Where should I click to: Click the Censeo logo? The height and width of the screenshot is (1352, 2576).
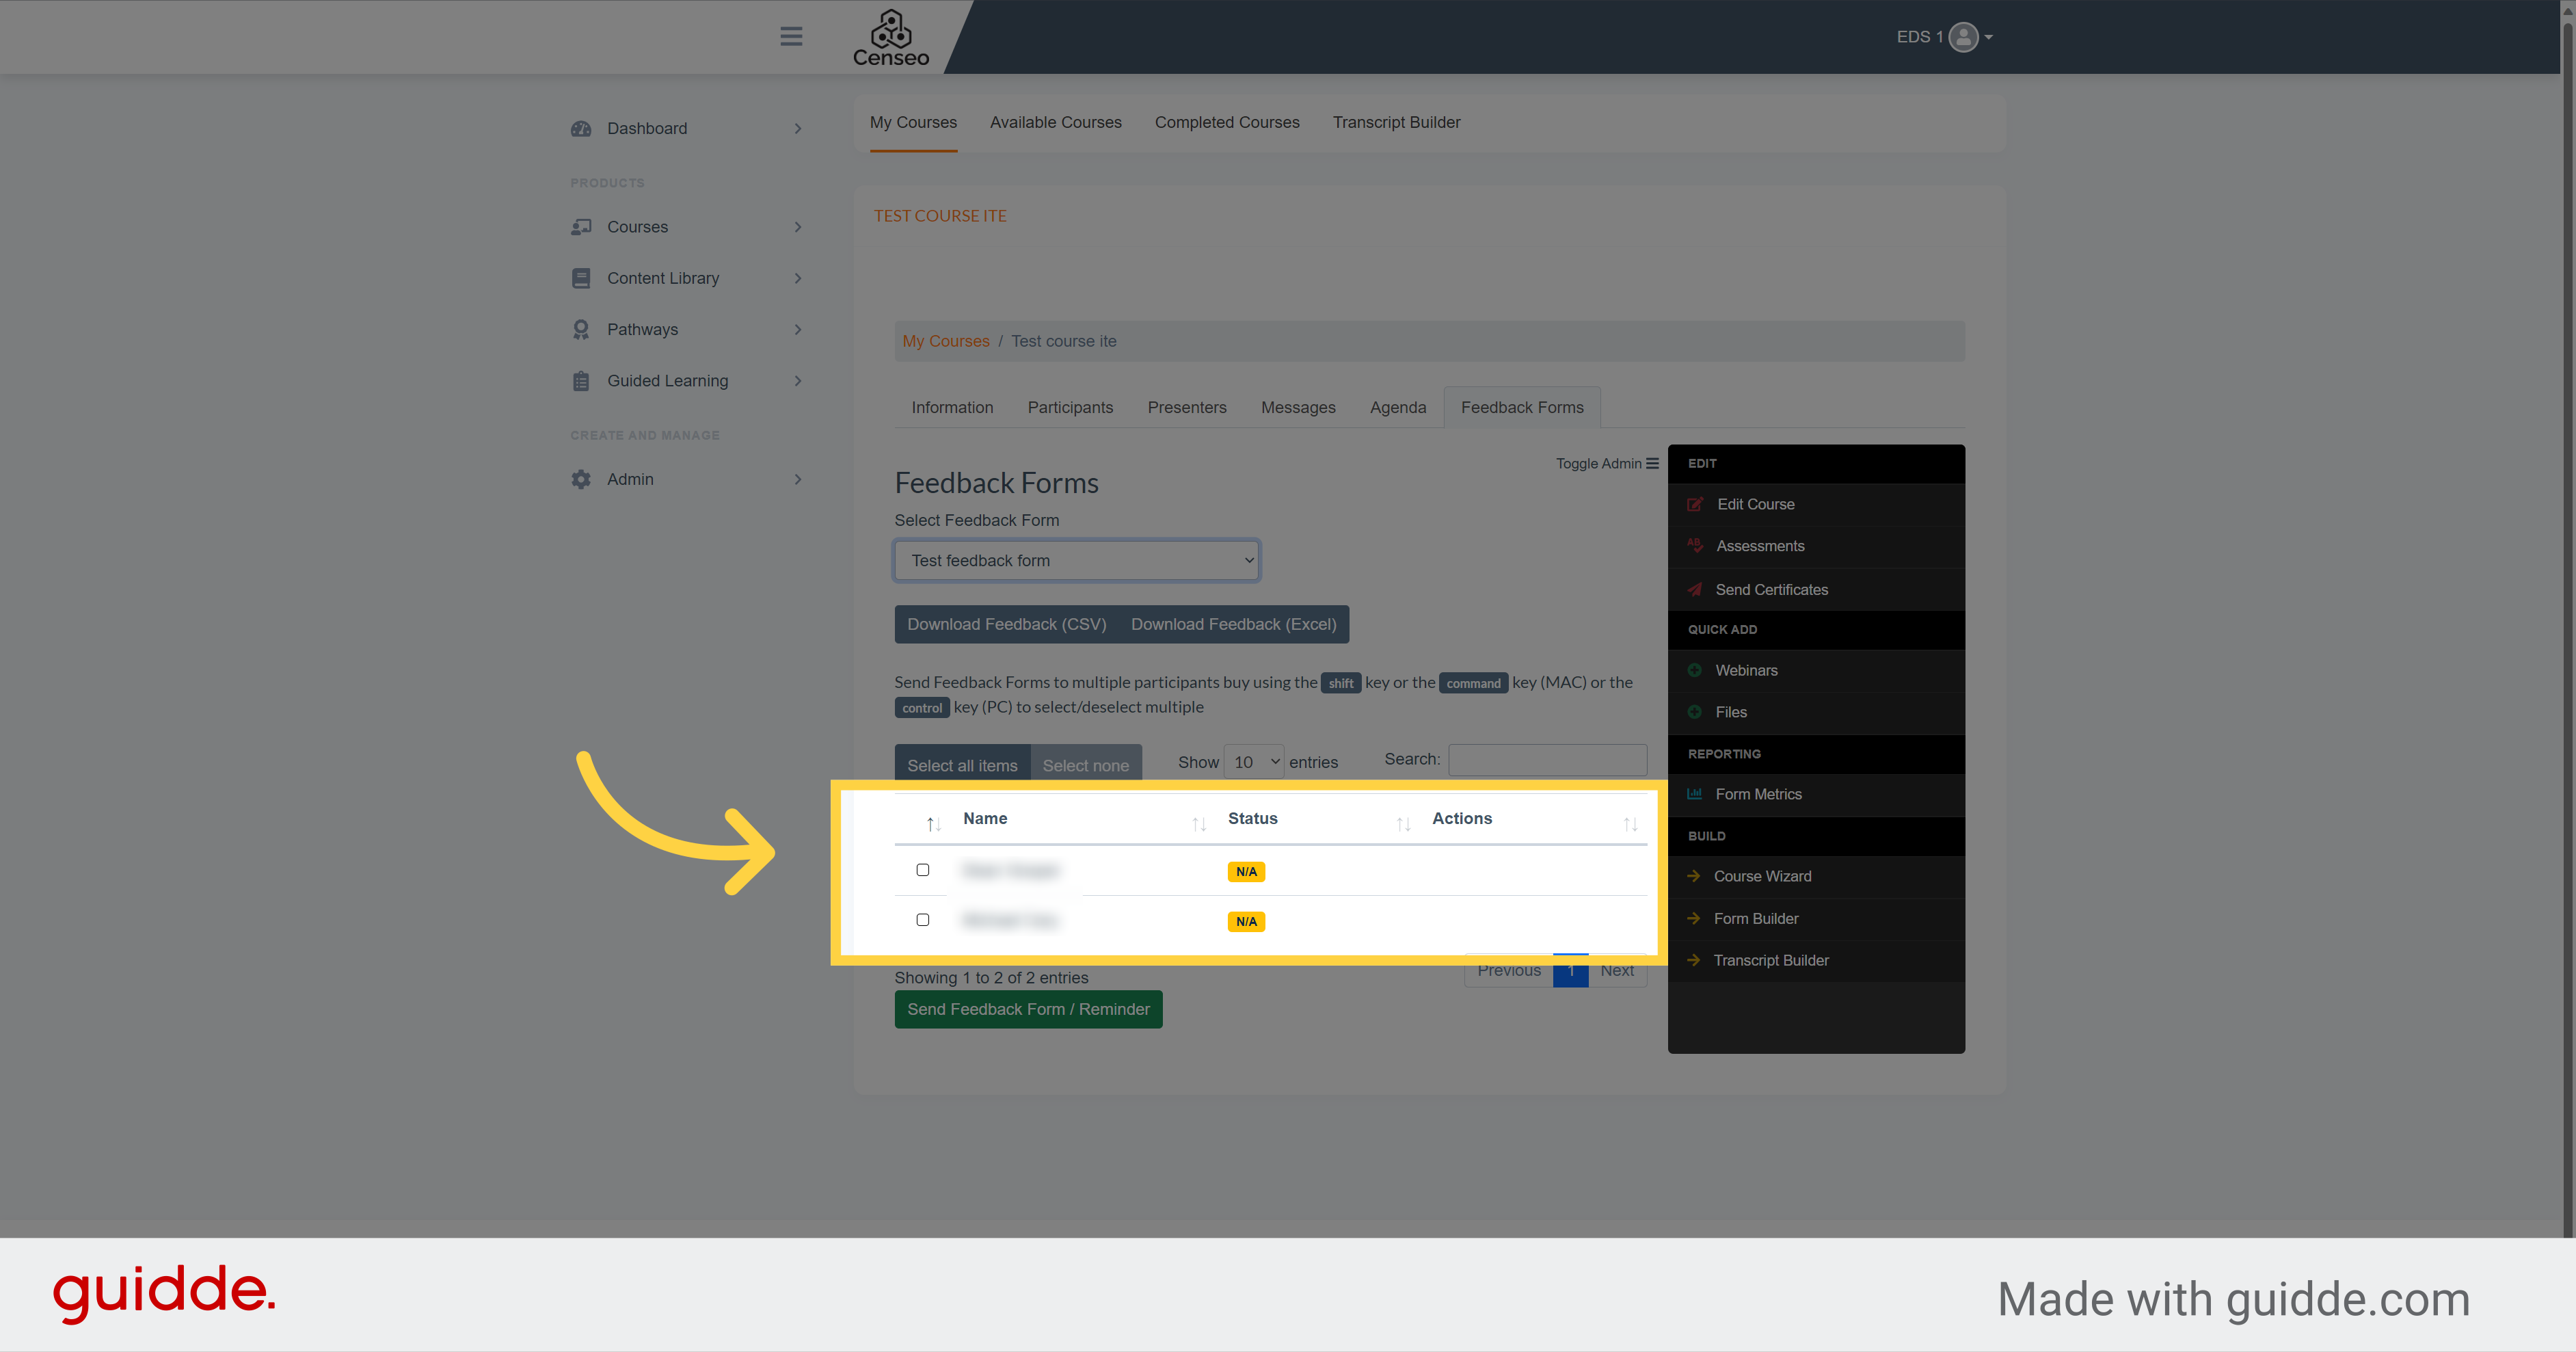(x=890, y=38)
